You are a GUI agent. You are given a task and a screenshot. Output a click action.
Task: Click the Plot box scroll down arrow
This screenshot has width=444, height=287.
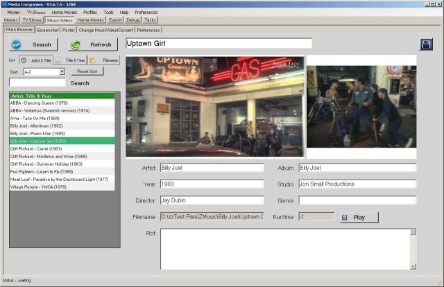pos(413,266)
